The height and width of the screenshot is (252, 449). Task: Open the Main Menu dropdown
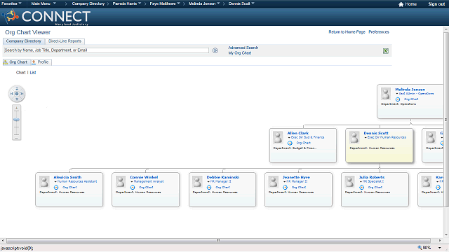pyautogui.click(x=43, y=3)
